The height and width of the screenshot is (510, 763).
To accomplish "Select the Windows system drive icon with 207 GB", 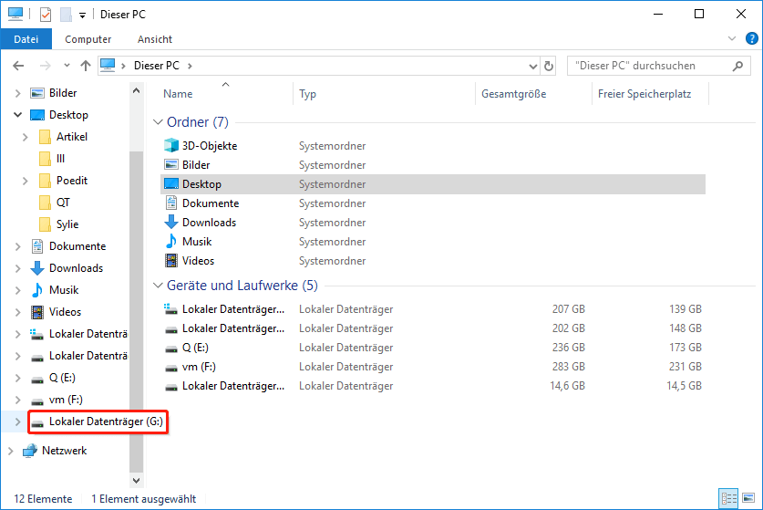I will click(x=170, y=308).
